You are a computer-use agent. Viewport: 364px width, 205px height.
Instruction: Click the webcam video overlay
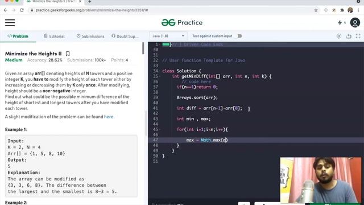321,180
